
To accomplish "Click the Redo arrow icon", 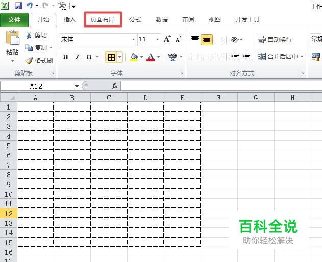I will point(45,5).
